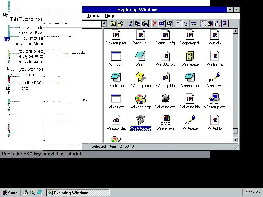Select the Vb4setup.for file
This screenshot has width=263, height=197.
pyautogui.click(x=116, y=37)
